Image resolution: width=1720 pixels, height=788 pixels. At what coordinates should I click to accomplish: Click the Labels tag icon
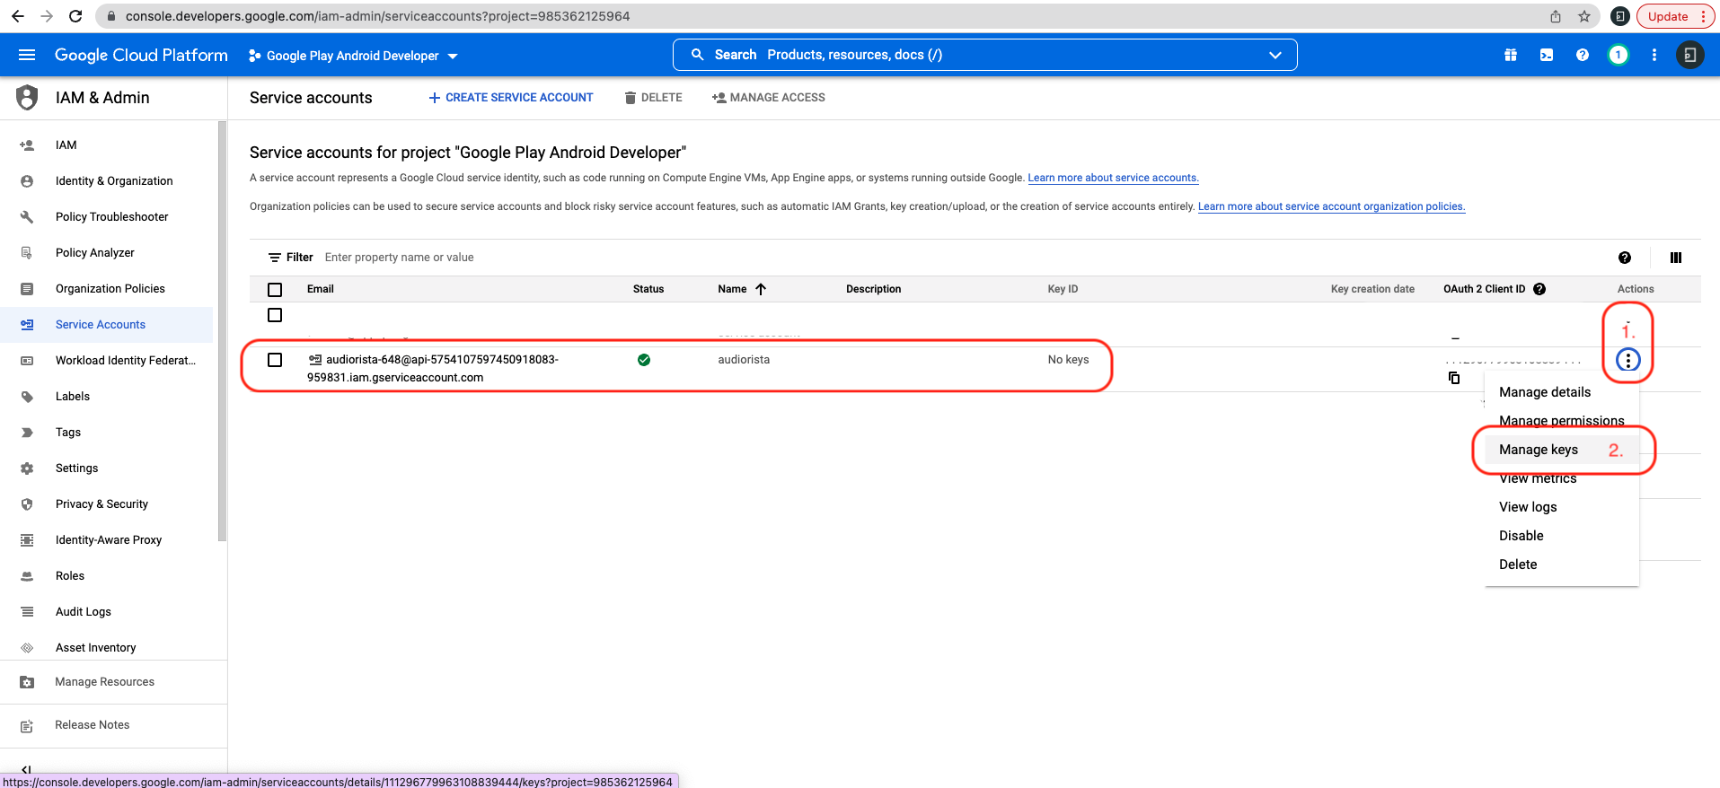[27, 396]
